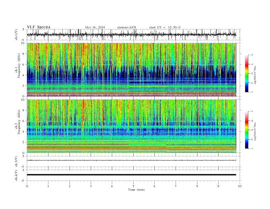
Task: Click the ch.1 spectrogram color bar
Action: coord(247,74)
